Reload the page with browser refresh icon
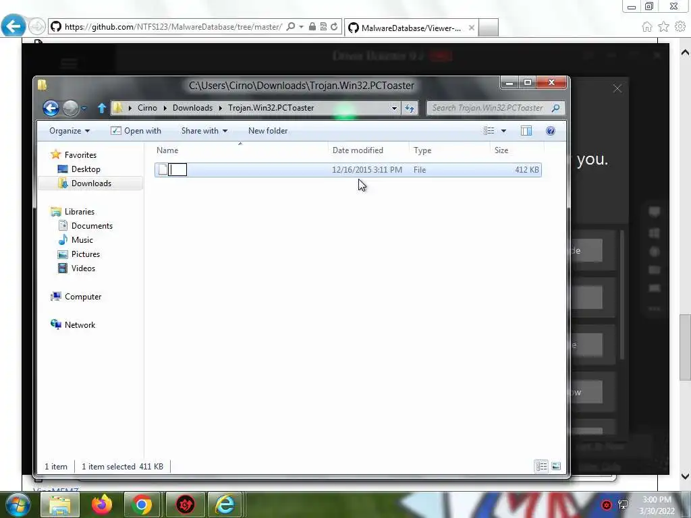The width and height of the screenshot is (691, 518). point(335,27)
